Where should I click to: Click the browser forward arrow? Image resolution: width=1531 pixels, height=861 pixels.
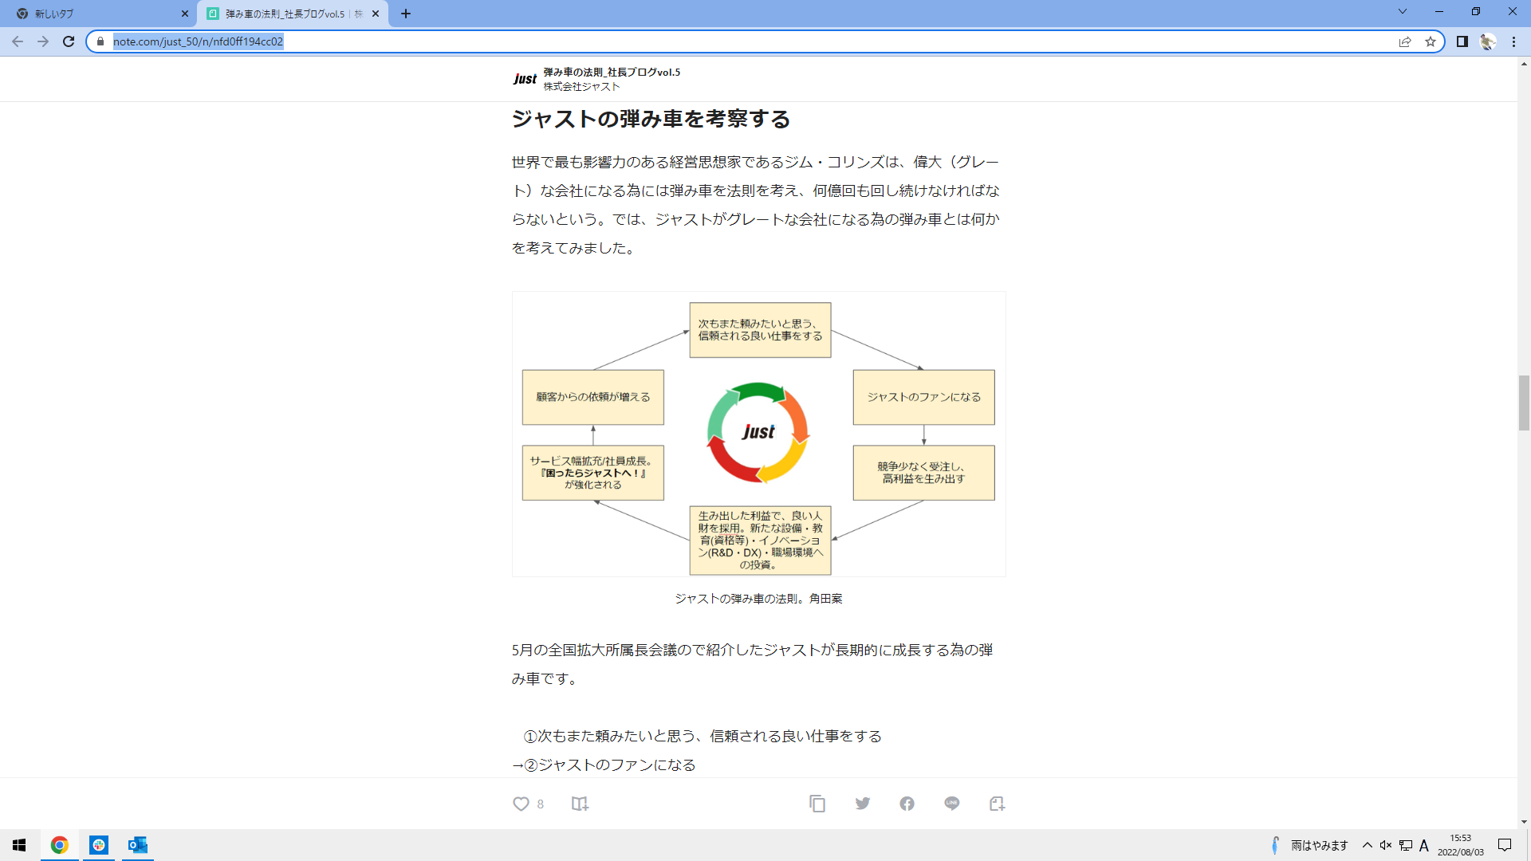pyautogui.click(x=43, y=41)
